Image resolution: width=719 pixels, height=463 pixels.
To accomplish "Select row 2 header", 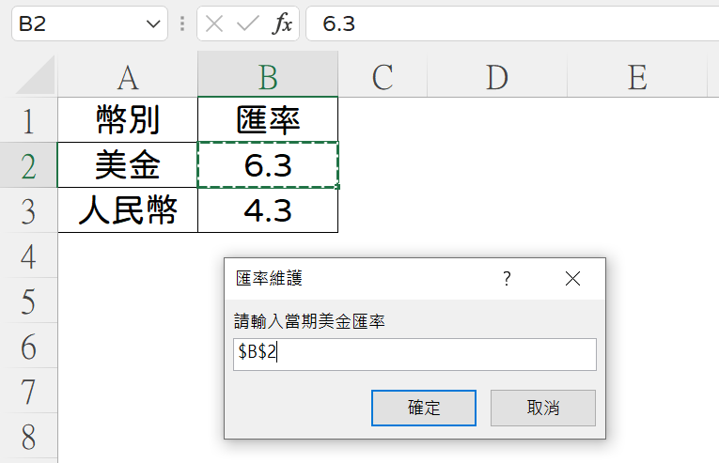I will tap(28, 165).
